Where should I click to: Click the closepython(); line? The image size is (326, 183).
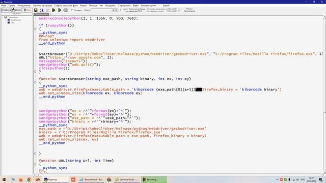tap(54, 68)
